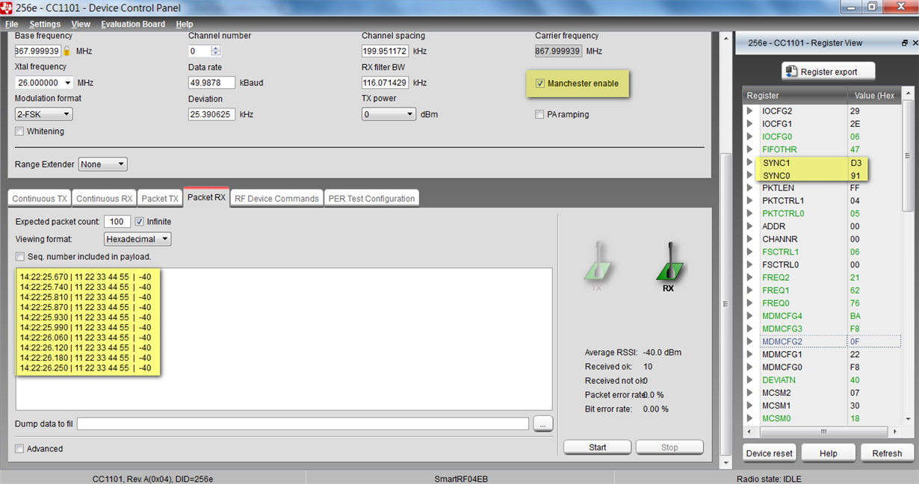The width and height of the screenshot is (919, 484).
Task: Click the Start button
Action: tap(598, 447)
